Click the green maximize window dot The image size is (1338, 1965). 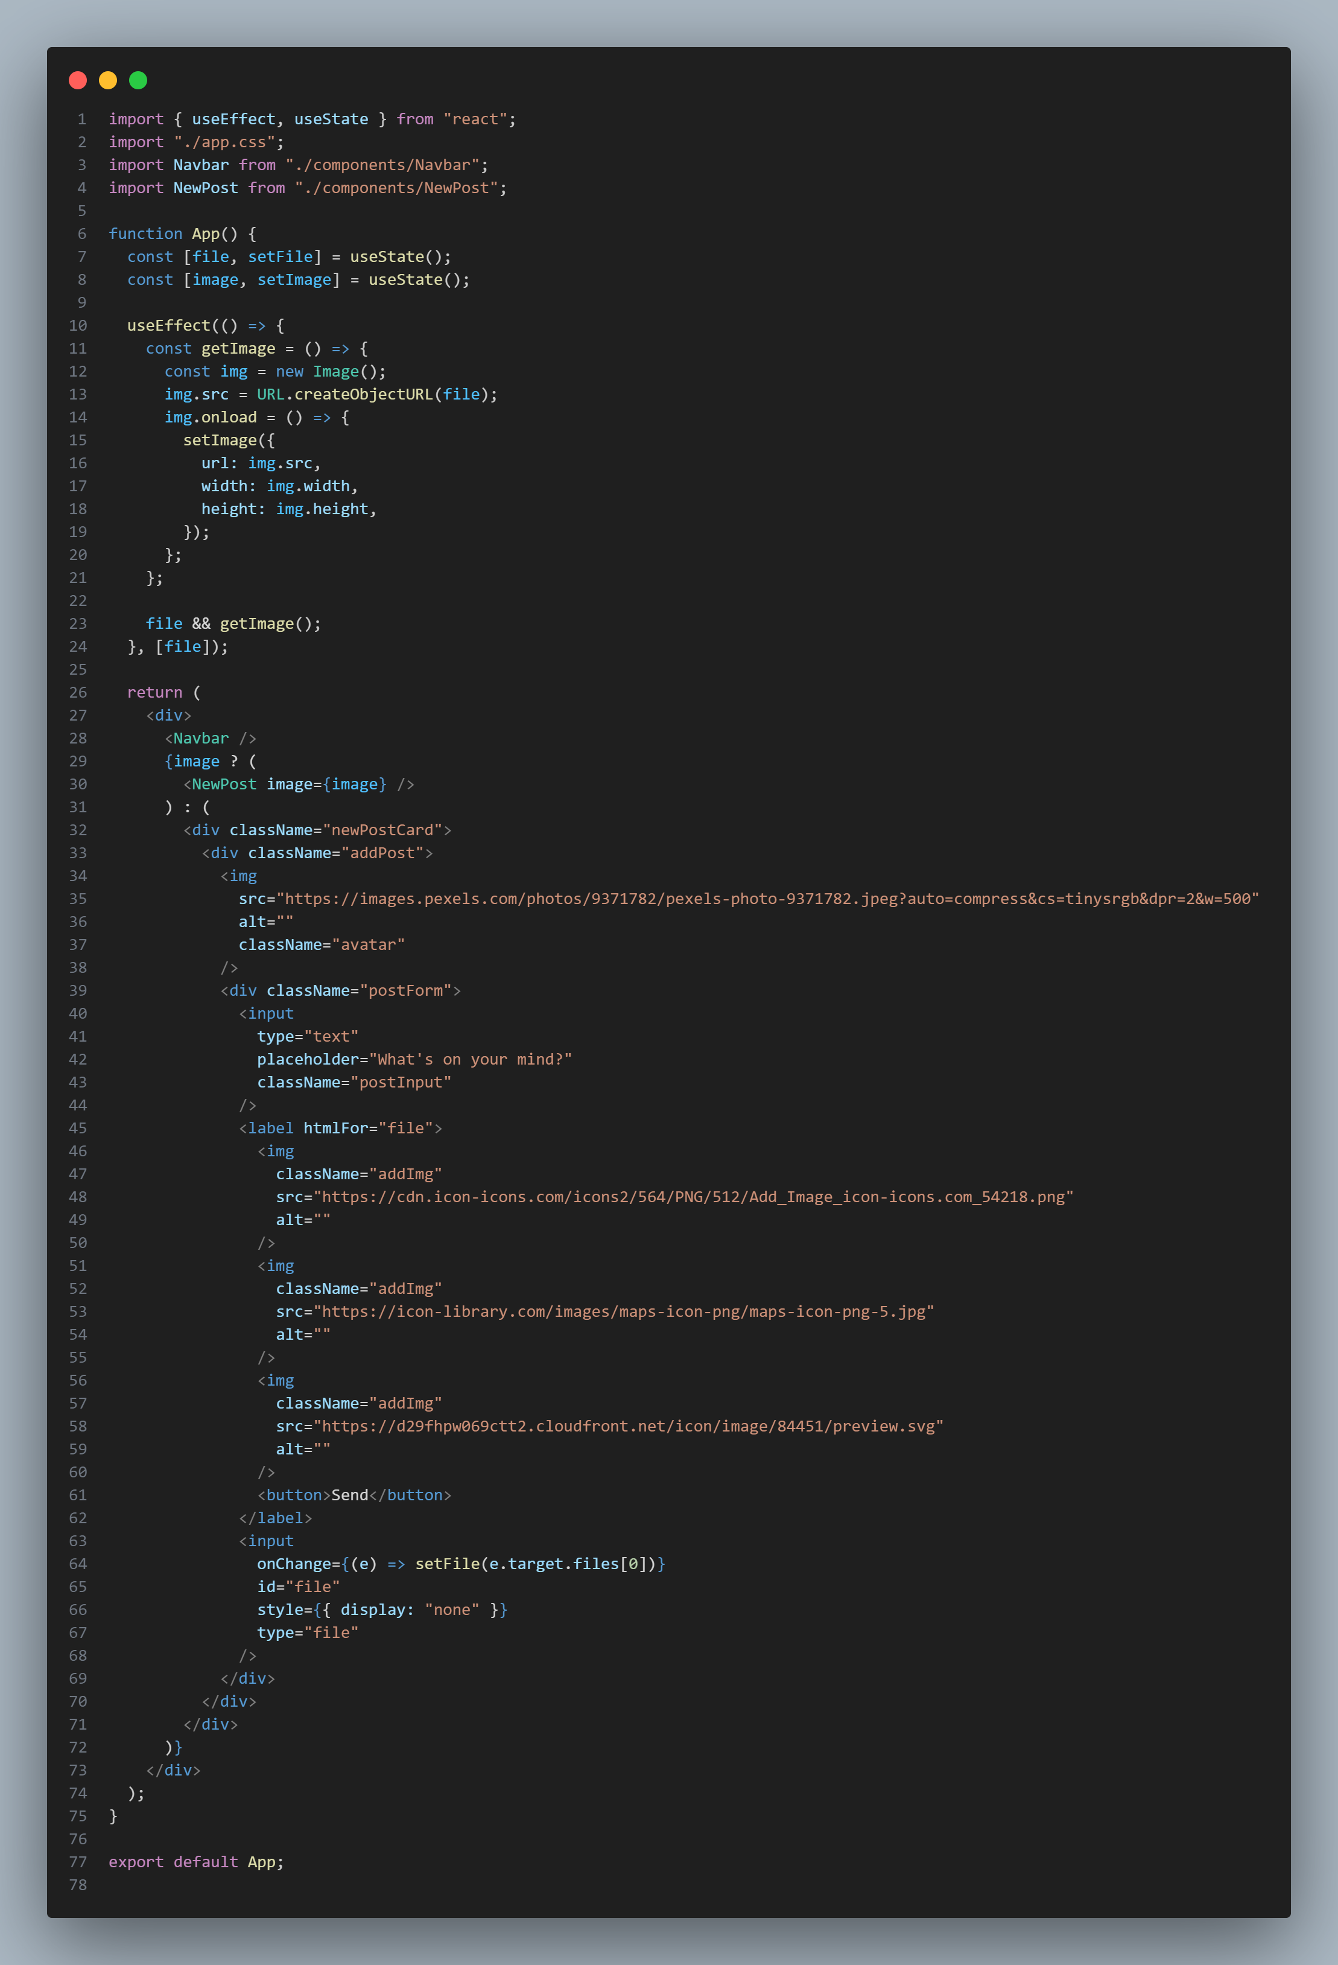[x=138, y=80]
